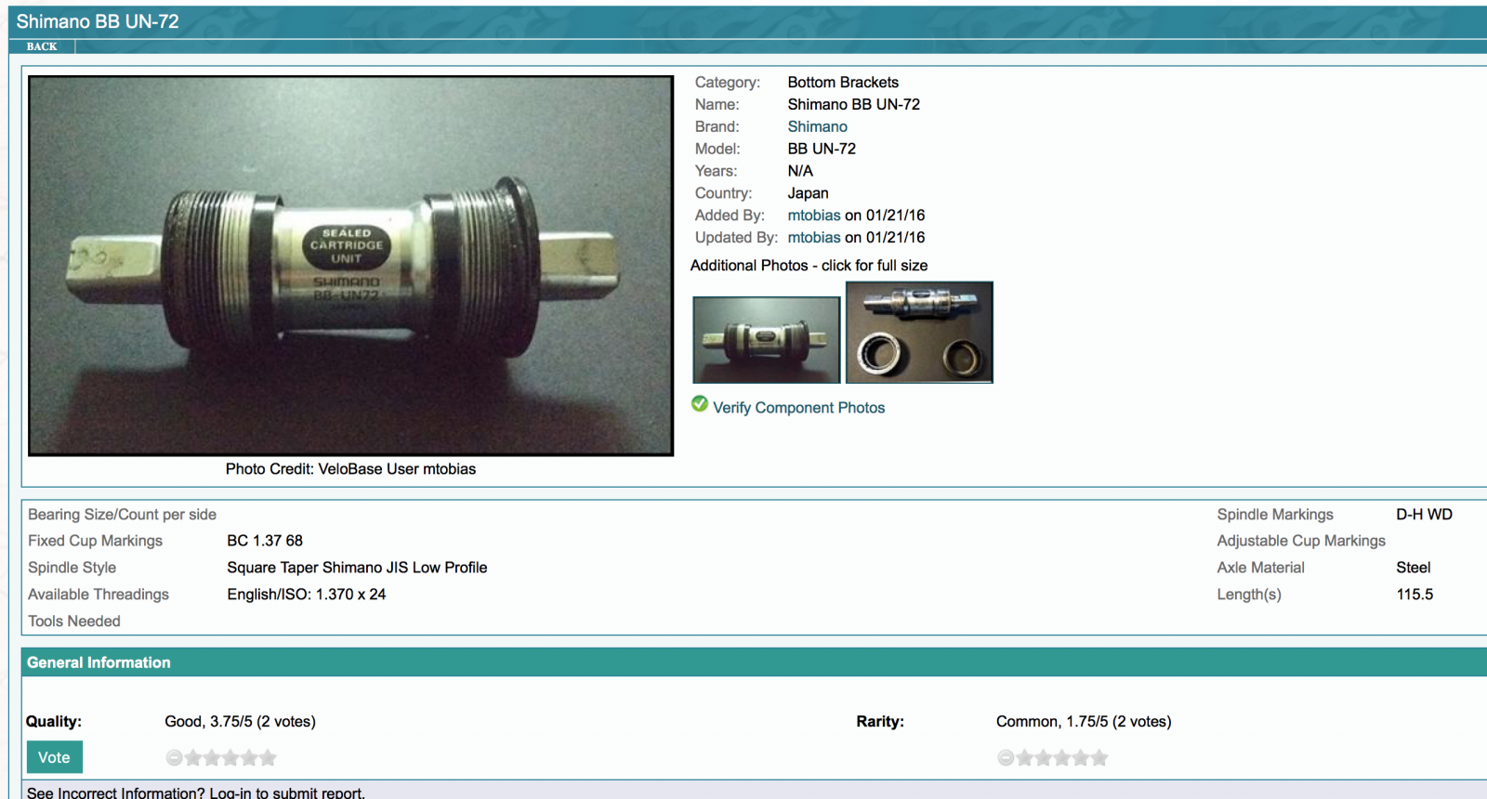The width and height of the screenshot is (1487, 799).
Task: Click the 'Japan' country value
Action: [x=808, y=193]
